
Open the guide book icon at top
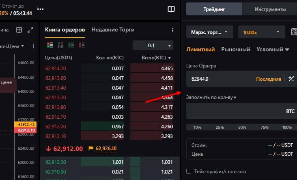pos(171,9)
